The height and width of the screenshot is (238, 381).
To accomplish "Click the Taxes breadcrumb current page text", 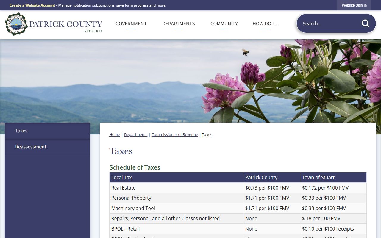I will point(207,135).
